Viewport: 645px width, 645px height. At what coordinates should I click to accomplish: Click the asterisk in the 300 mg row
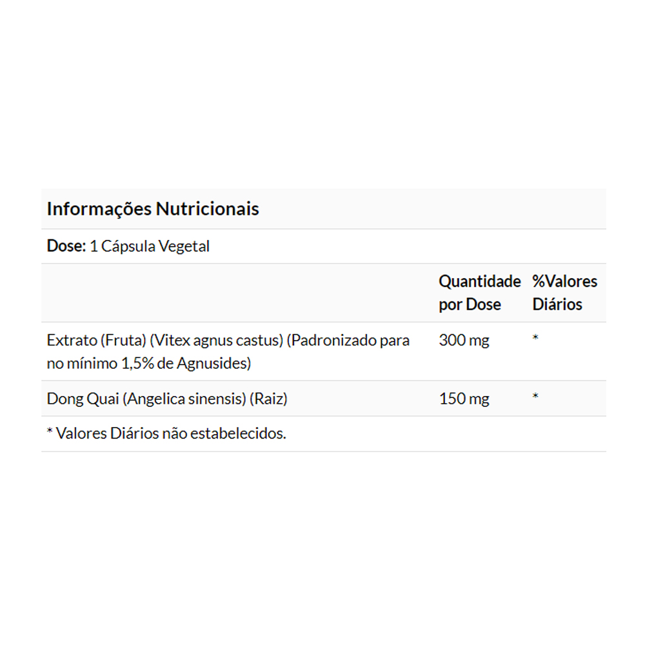535,338
